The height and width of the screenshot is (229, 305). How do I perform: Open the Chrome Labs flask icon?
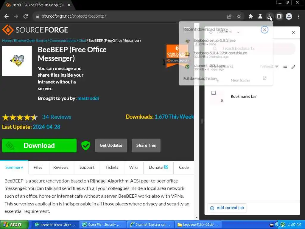tap(260, 17)
